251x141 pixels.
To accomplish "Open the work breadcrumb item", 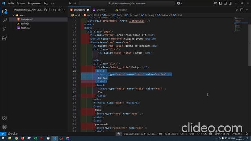I will (x=76, y=15).
